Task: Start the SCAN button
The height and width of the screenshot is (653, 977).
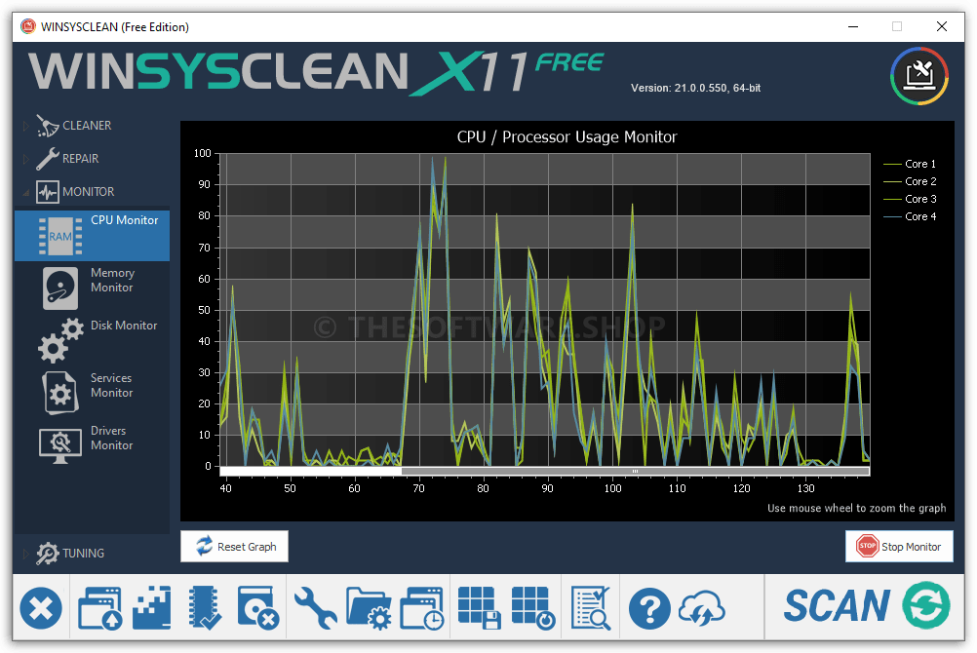Action: 866,606
